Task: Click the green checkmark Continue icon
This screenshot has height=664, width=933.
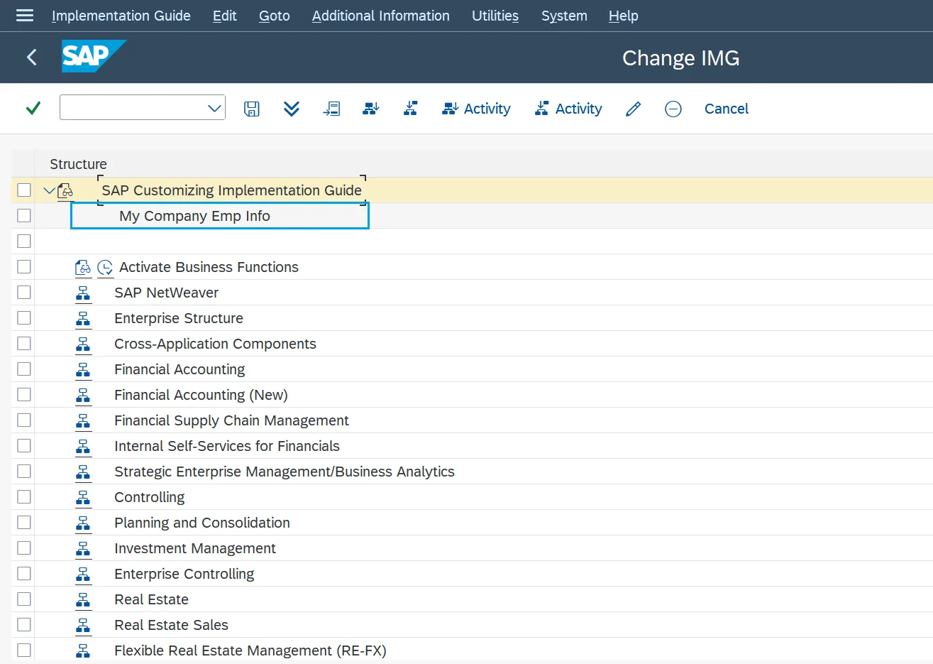Action: click(x=31, y=109)
